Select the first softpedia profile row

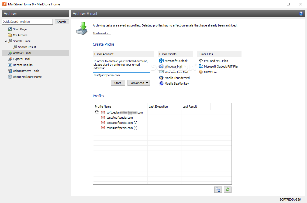(x=162, y=112)
